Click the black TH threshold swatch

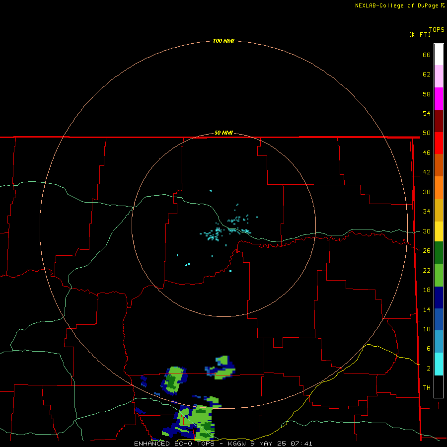(x=439, y=386)
